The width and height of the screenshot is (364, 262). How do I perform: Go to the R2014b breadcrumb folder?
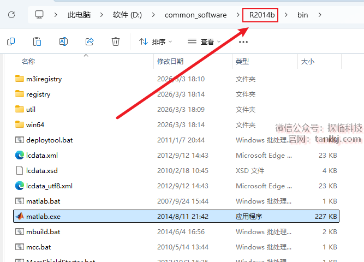[262, 15]
